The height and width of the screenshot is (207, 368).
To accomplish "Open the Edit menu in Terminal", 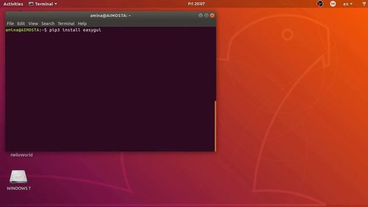I will (21, 24).
